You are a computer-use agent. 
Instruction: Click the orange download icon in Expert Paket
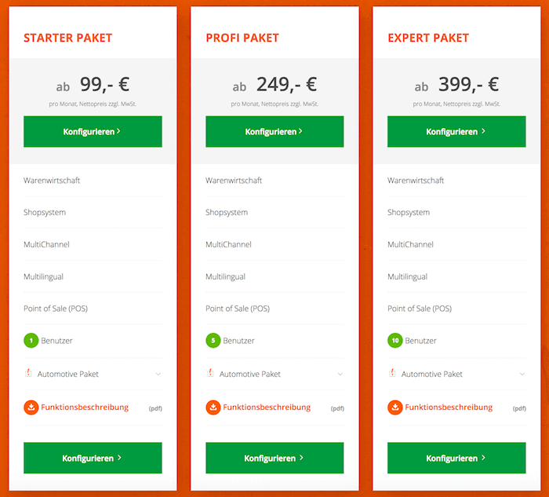tap(395, 407)
